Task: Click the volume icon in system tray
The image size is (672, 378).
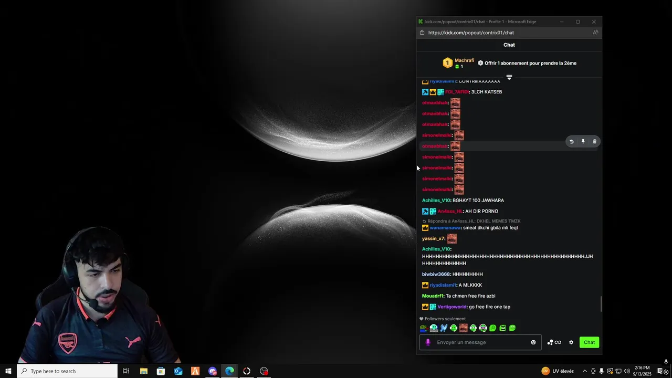Action: click(x=626, y=371)
